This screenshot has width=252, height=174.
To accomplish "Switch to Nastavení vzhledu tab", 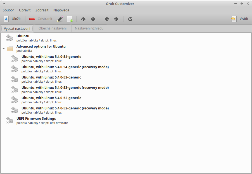I will 89,28.
